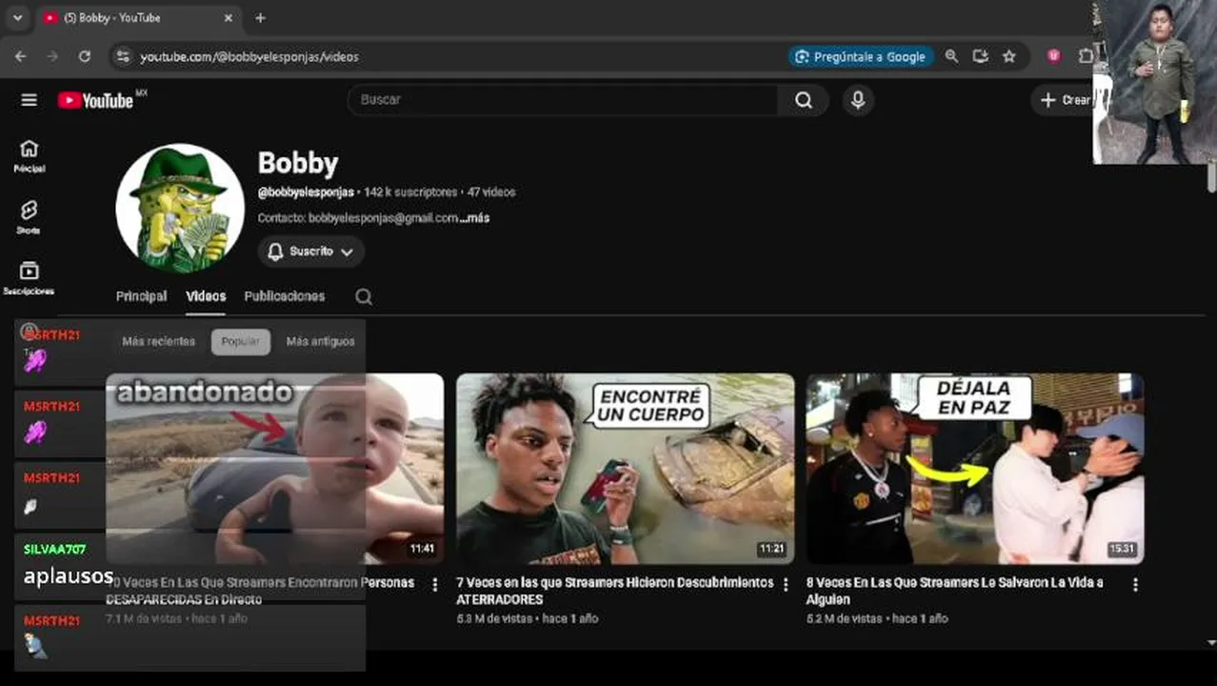Open a new browser tab
The width and height of the screenshot is (1217, 686).
(x=260, y=17)
